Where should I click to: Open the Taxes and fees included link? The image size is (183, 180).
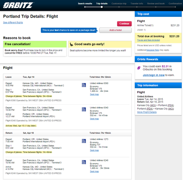pos(149,40)
